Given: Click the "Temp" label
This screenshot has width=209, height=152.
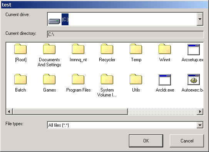Looking at the screenshot, I should tap(136, 60).
